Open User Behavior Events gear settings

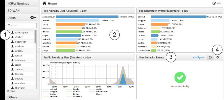(218, 57)
